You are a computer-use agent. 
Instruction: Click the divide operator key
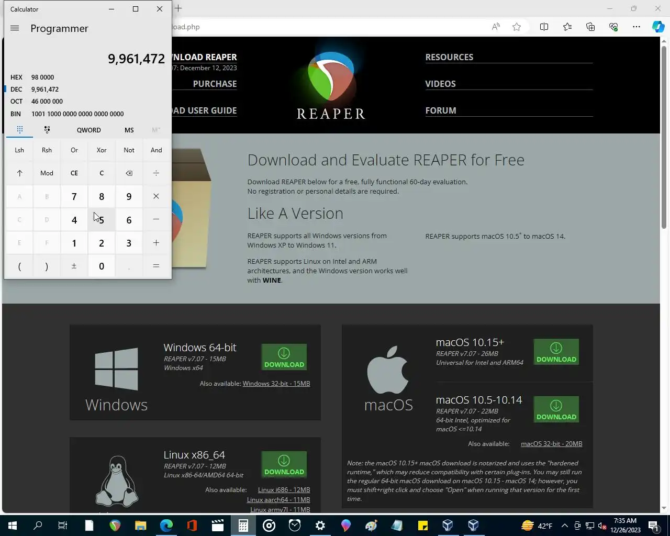[156, 173]
